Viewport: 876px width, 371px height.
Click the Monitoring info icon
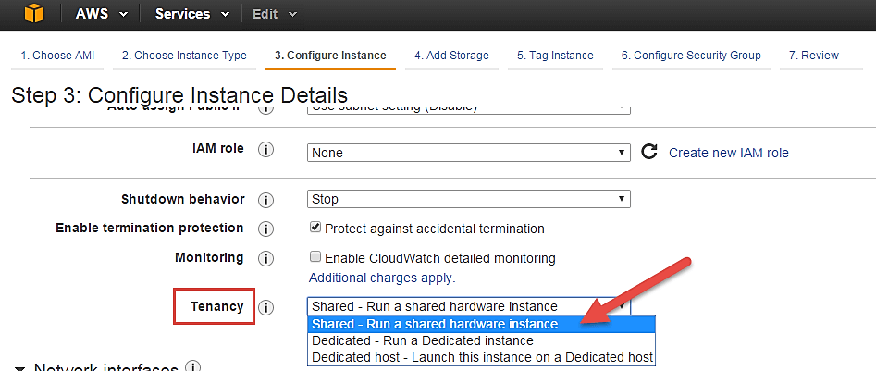[265, 258]
